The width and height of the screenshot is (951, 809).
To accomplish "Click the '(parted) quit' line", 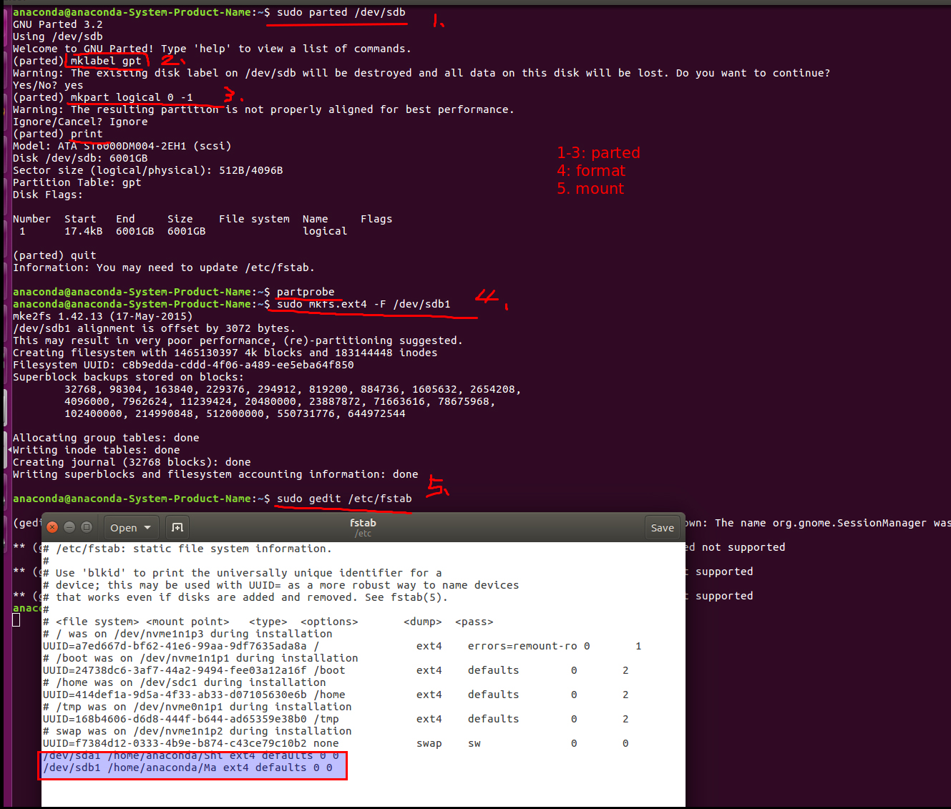I will (54, 255).
